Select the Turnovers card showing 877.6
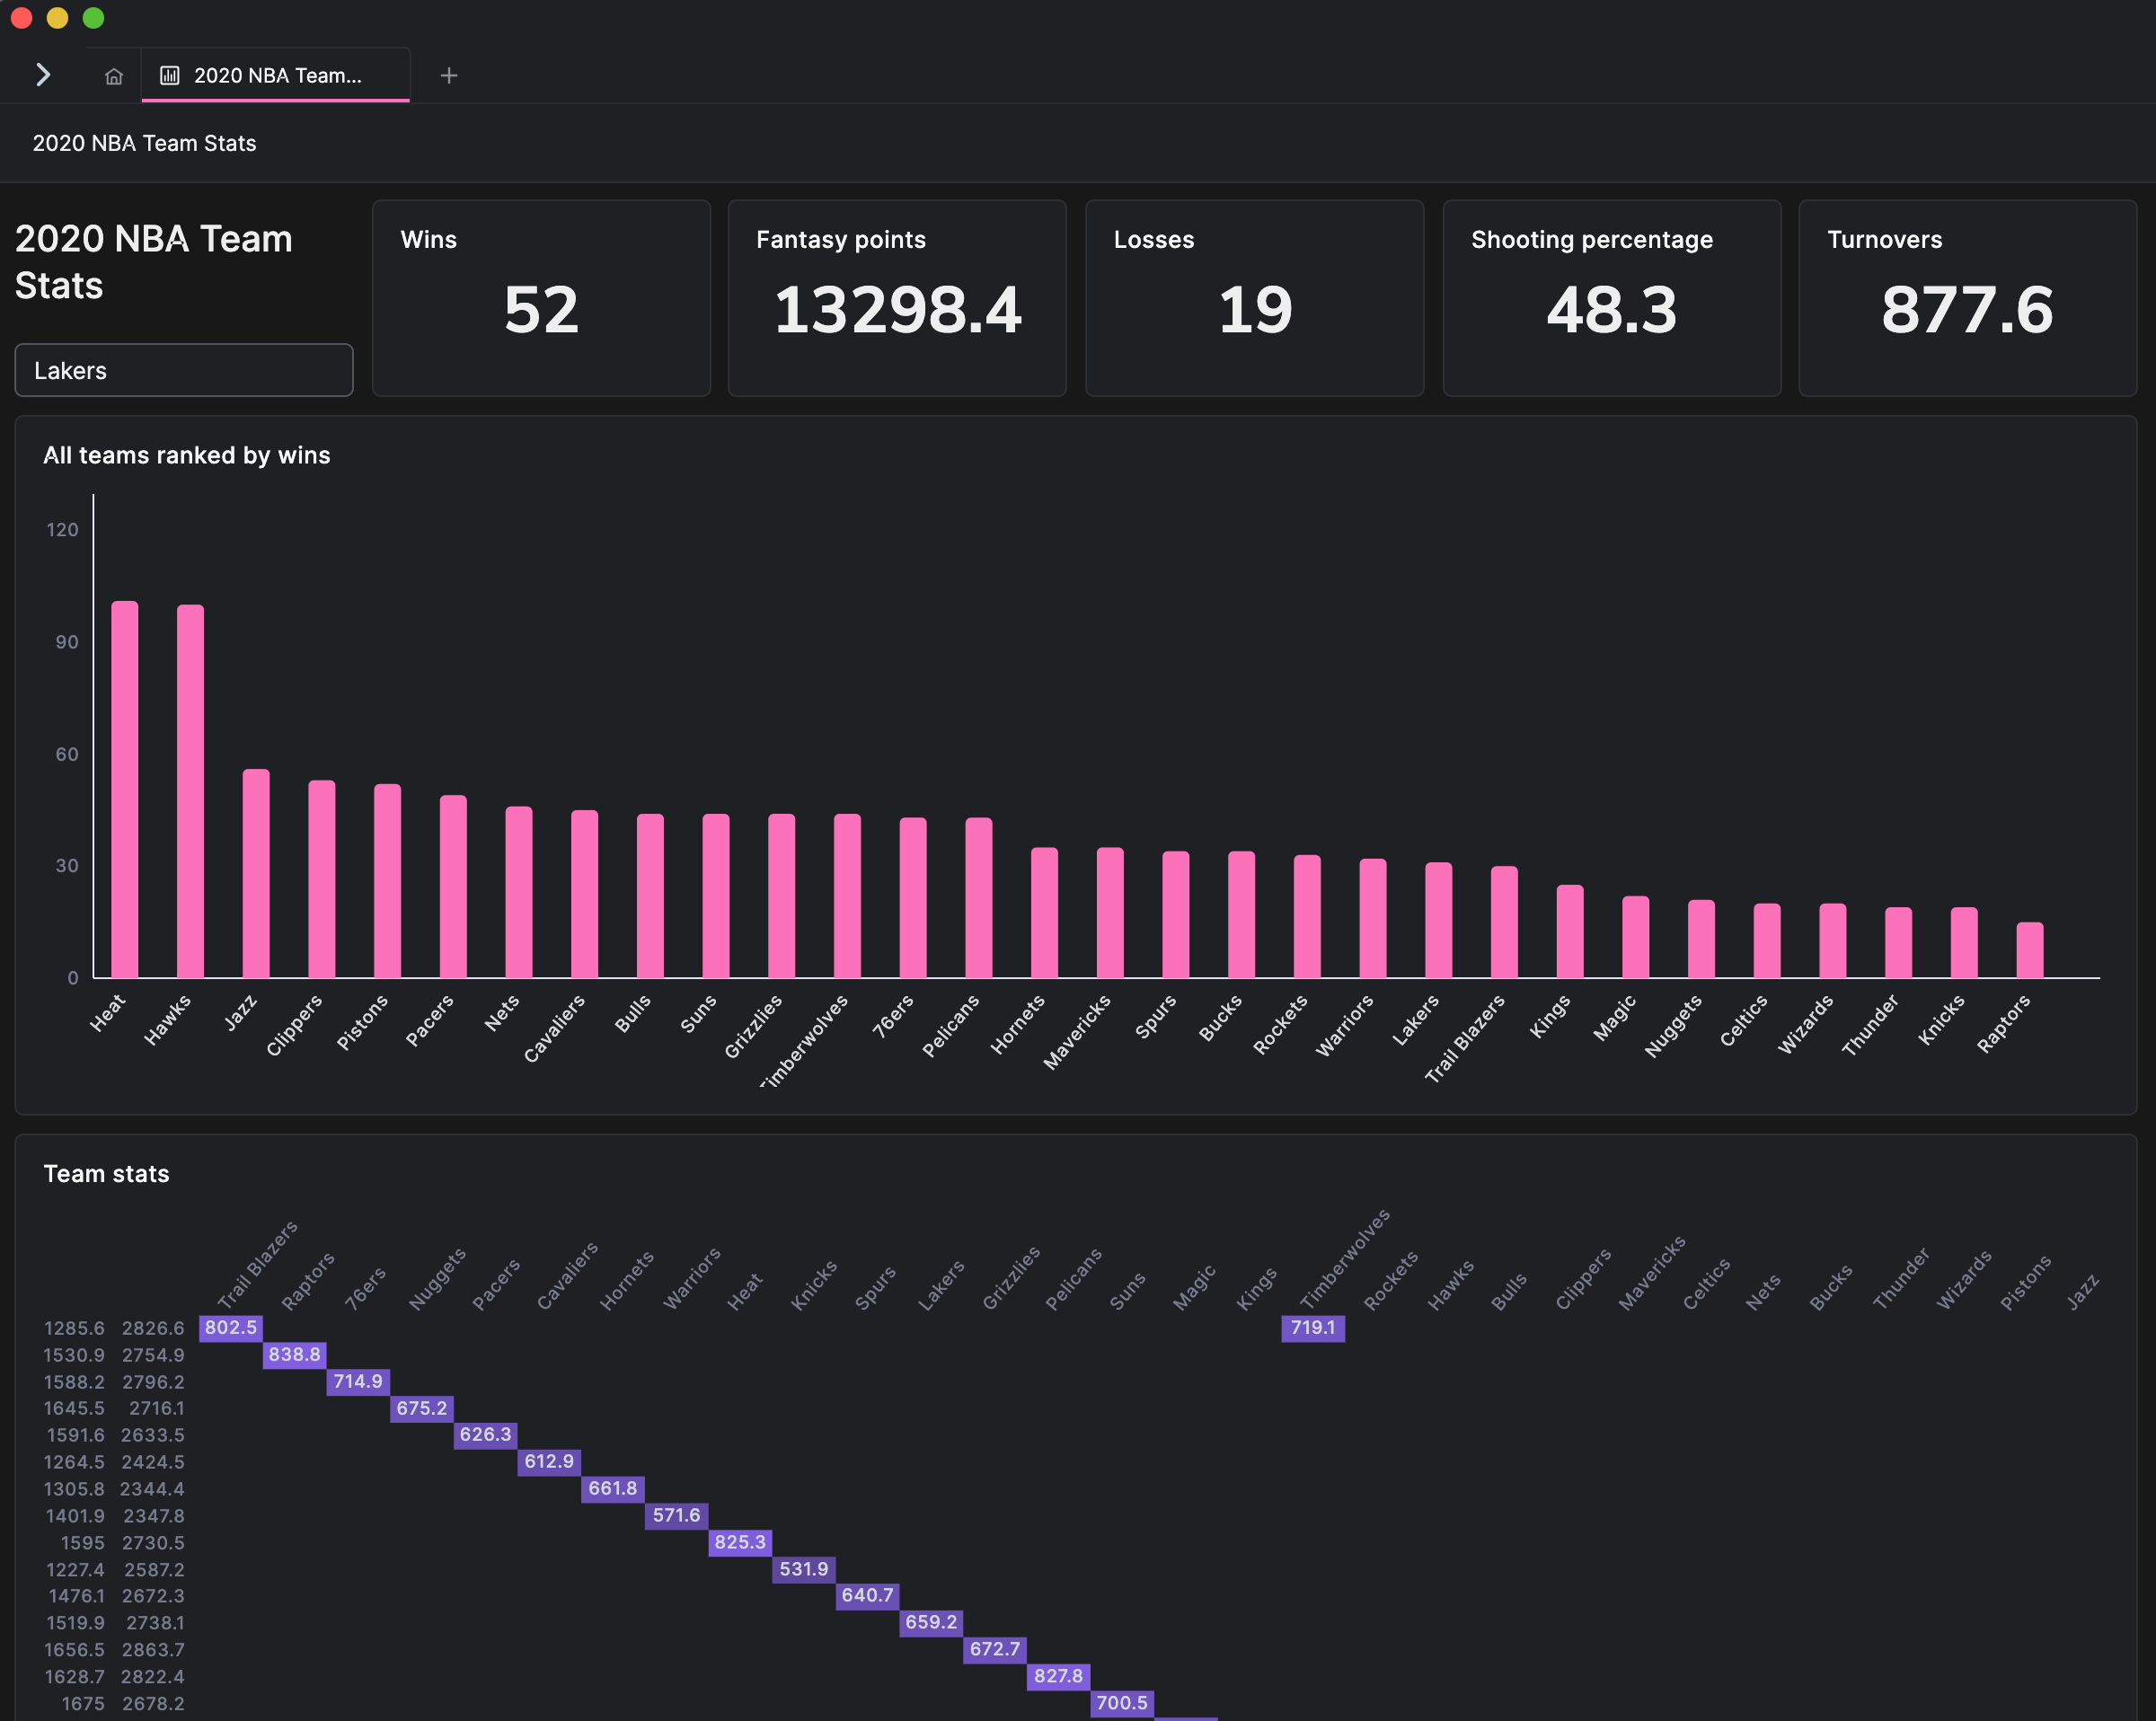Image resolution: width=2156 pixels, height=1721 pixels. click(x=1967, y=298)
